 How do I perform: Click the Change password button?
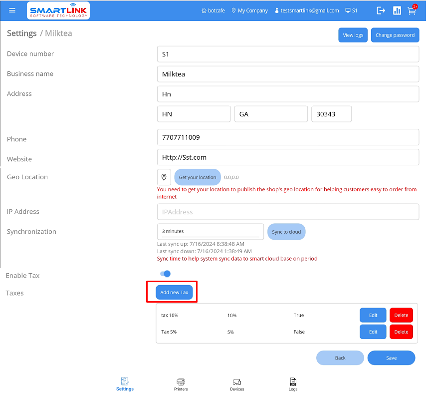click(395, 35)
